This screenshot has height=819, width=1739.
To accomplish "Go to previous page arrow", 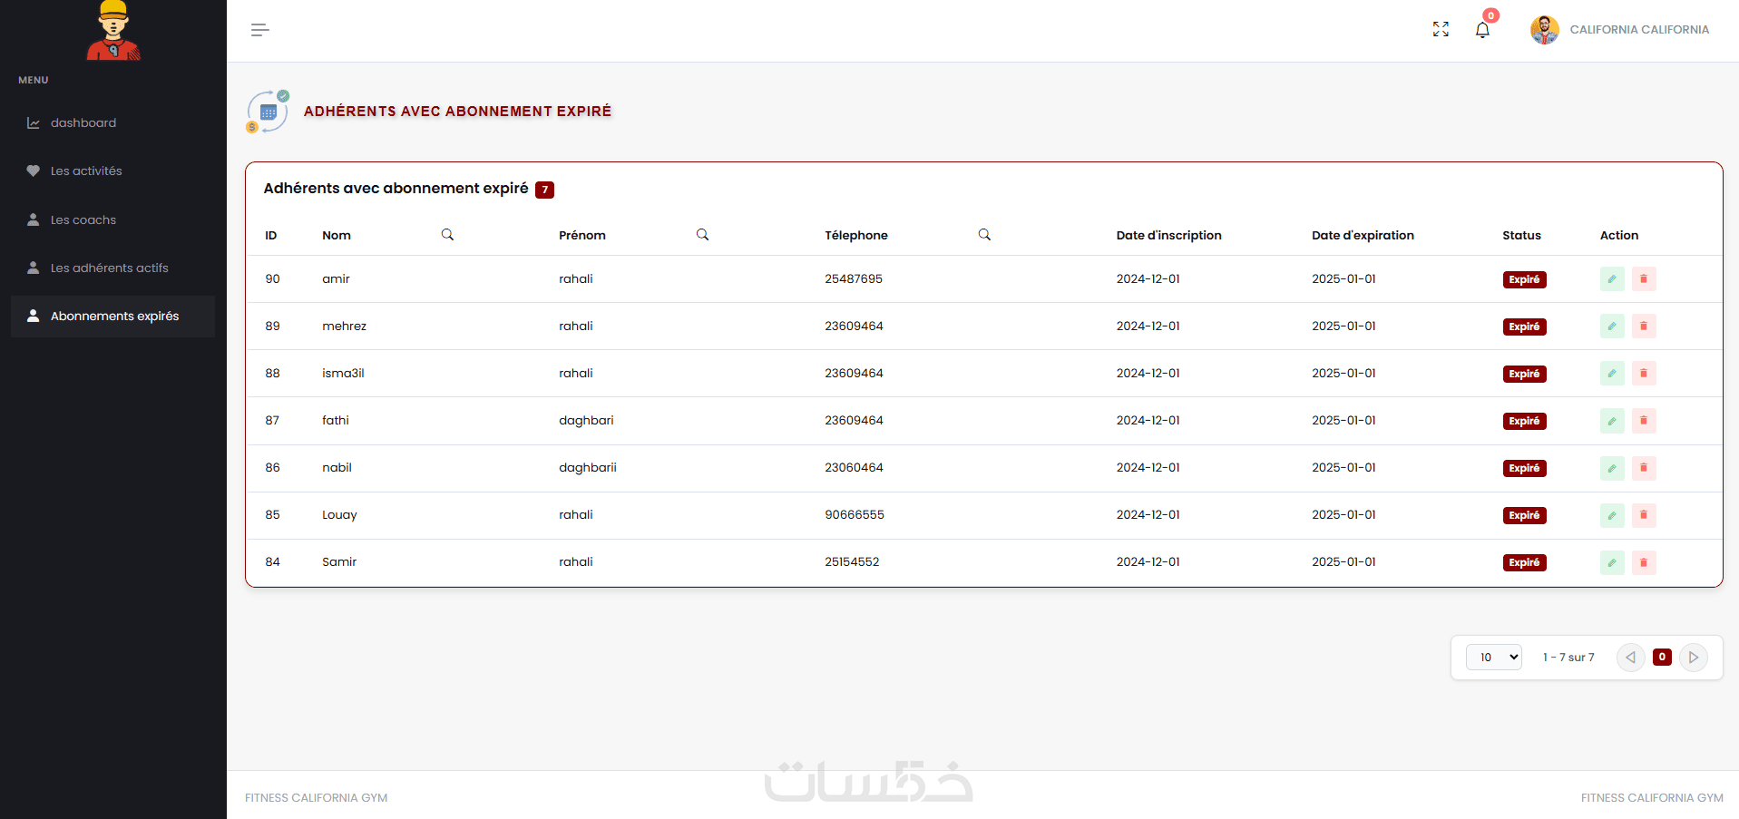I will 1631,658.
